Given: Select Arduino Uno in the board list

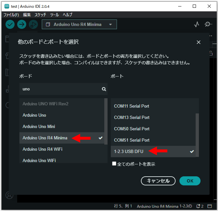Looking at the screenshot, I should tap(62, 115).
